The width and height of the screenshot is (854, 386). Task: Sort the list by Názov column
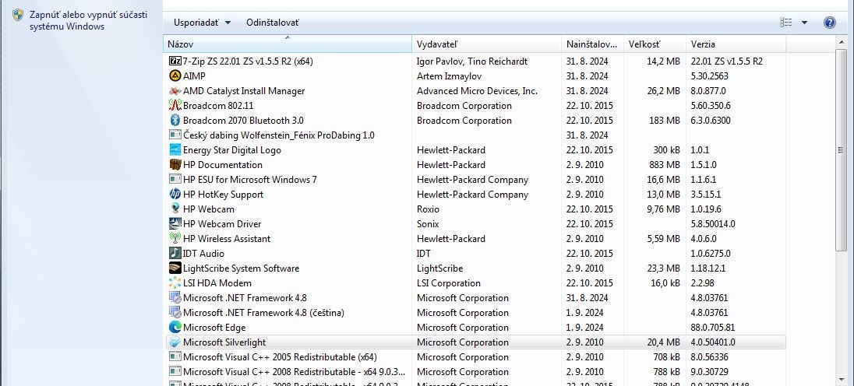(288, 44)
